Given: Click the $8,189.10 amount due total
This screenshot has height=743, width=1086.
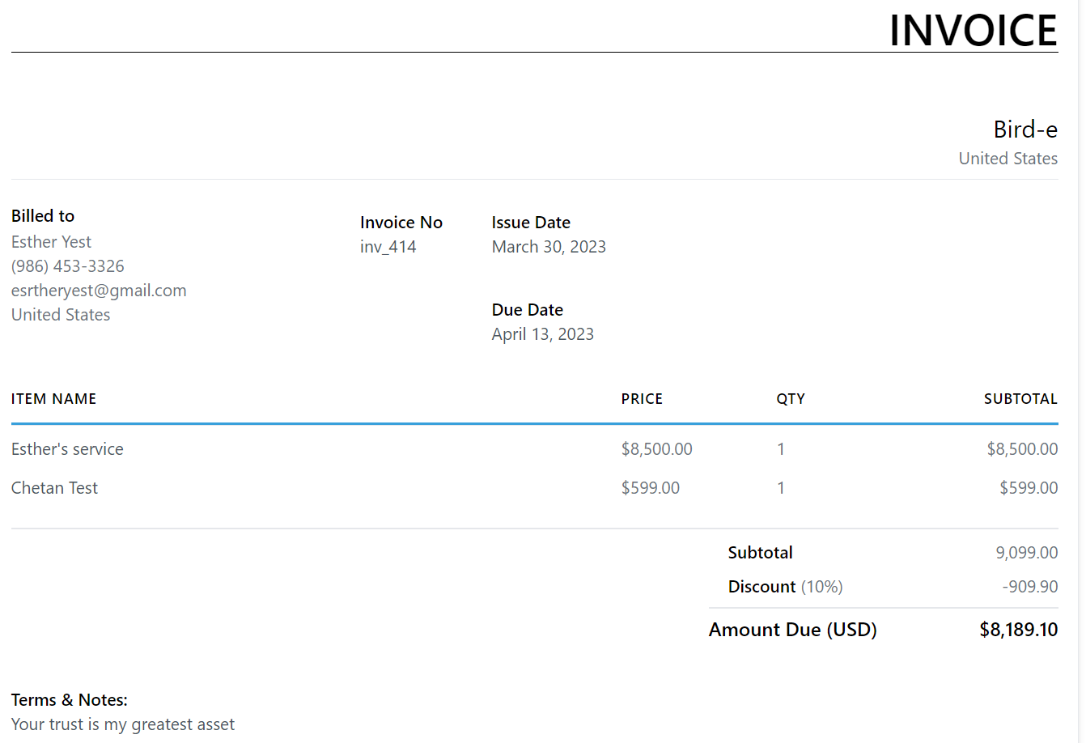Looking at the screenshot, I should [1018, 630].
